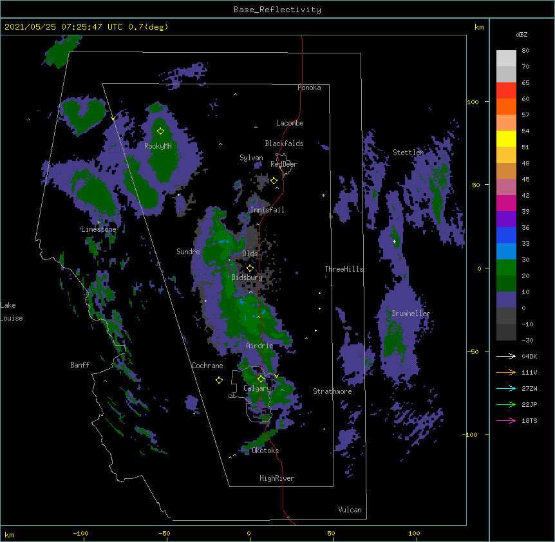Screen dimensions: 555x542
Task: Click the yellow diamond marker inside Calgary
Action: point(261,379)
